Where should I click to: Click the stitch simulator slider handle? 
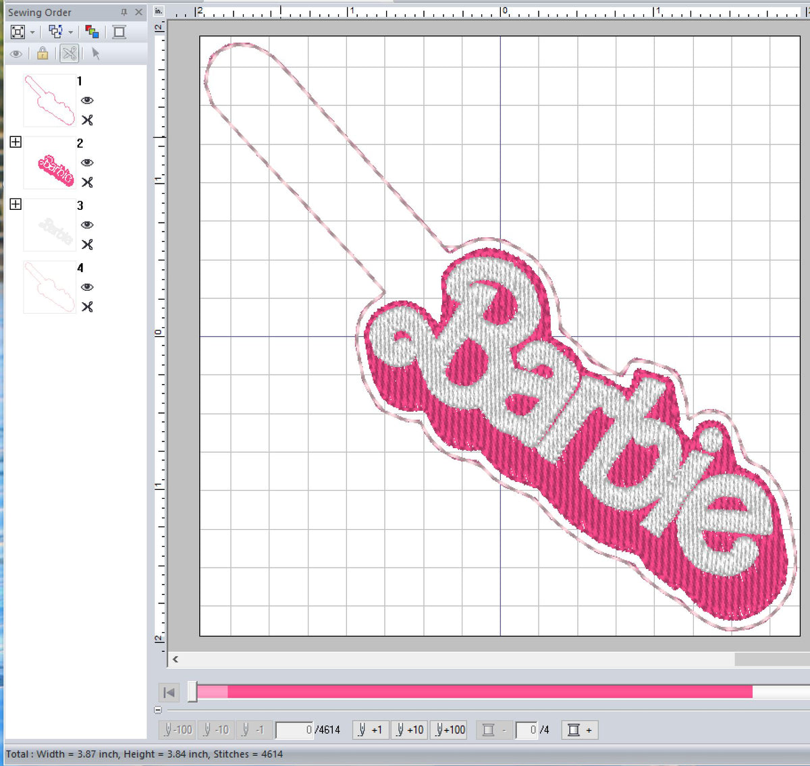tap(192, 691)
